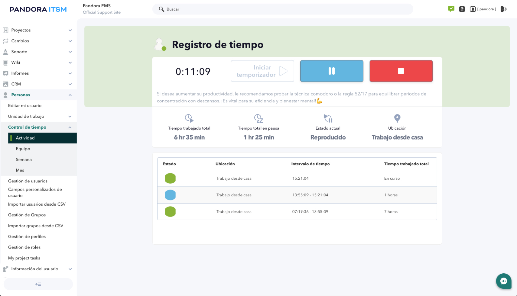Click the Cambios sidebar icon
This screenshot has width=517, height=296.
tap(5, 41)
